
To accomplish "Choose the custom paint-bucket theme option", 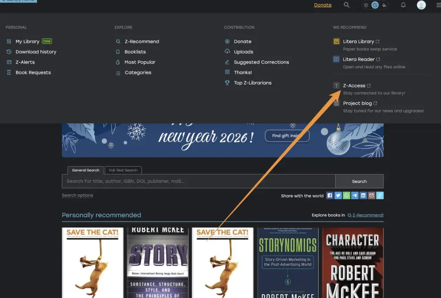I will pyautogui.click(x=384, y=5).
